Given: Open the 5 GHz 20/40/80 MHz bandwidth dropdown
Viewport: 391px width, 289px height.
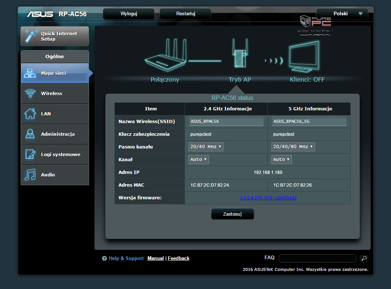Looking at the screenshot, I should point(293,147).
